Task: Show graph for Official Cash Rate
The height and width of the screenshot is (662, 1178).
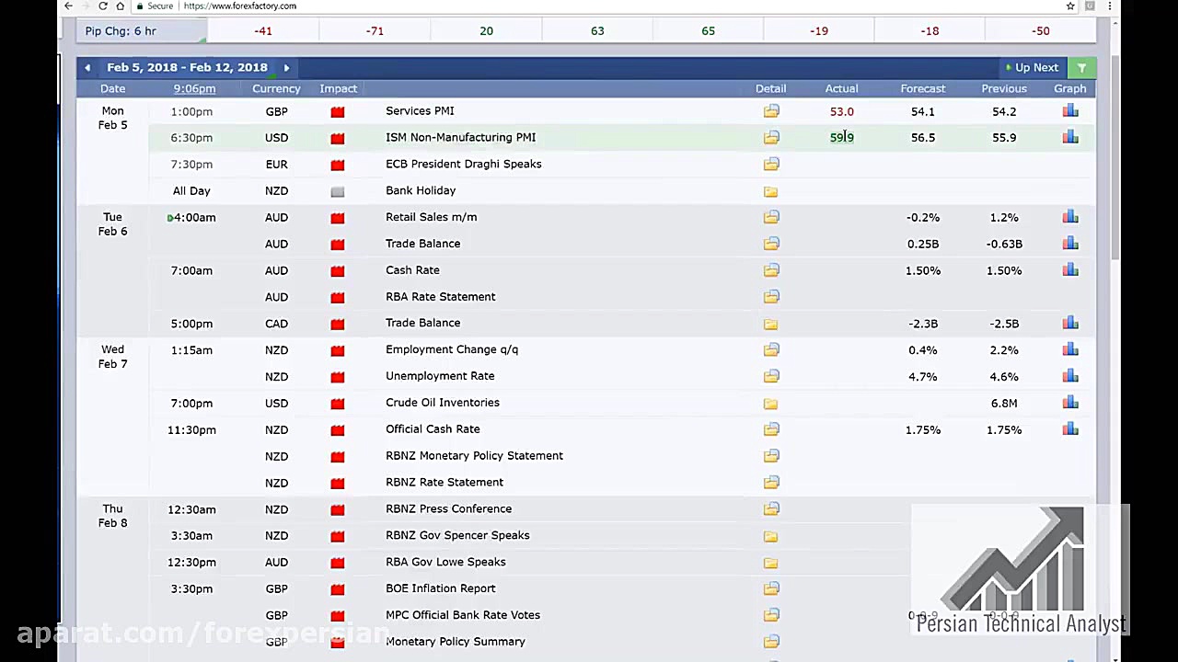Action: 1069,430
